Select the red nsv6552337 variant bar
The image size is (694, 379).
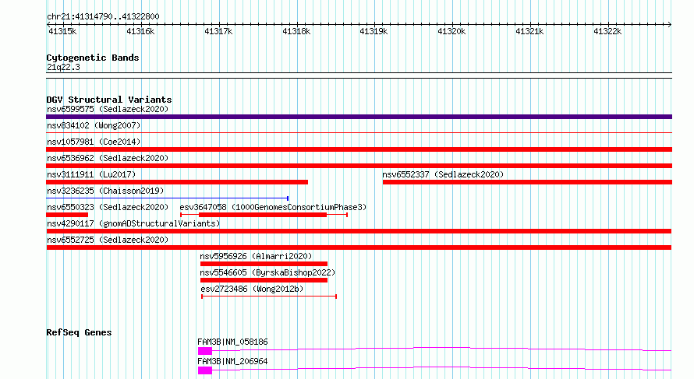coord(527,182)
